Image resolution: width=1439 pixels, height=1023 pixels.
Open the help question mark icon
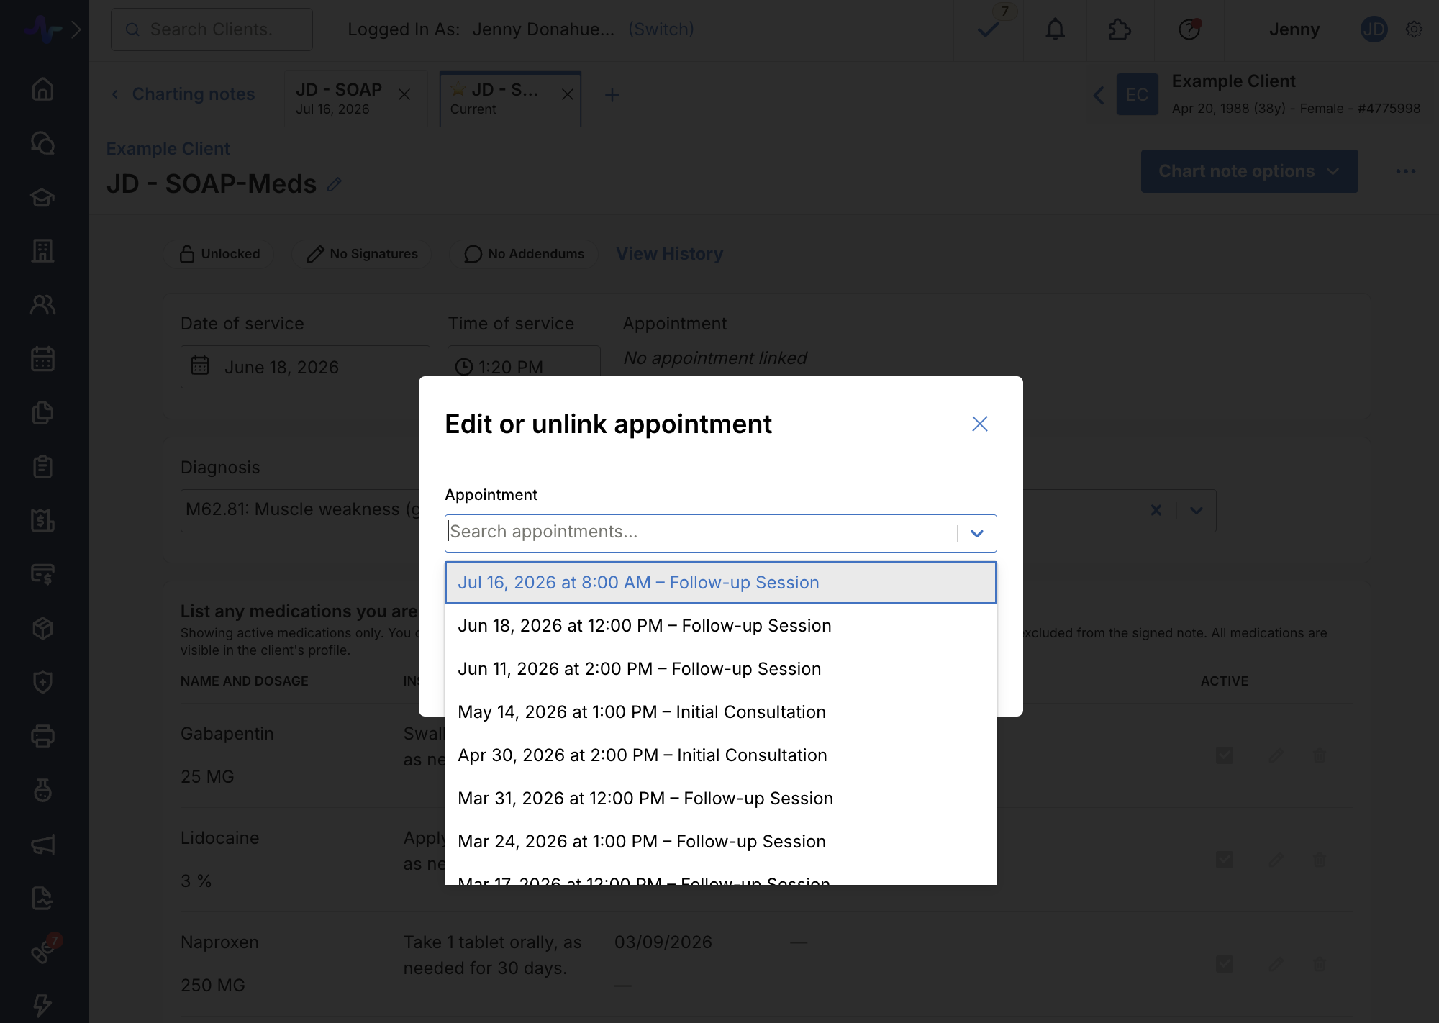pyautogui.click(x=1189, y=29)
